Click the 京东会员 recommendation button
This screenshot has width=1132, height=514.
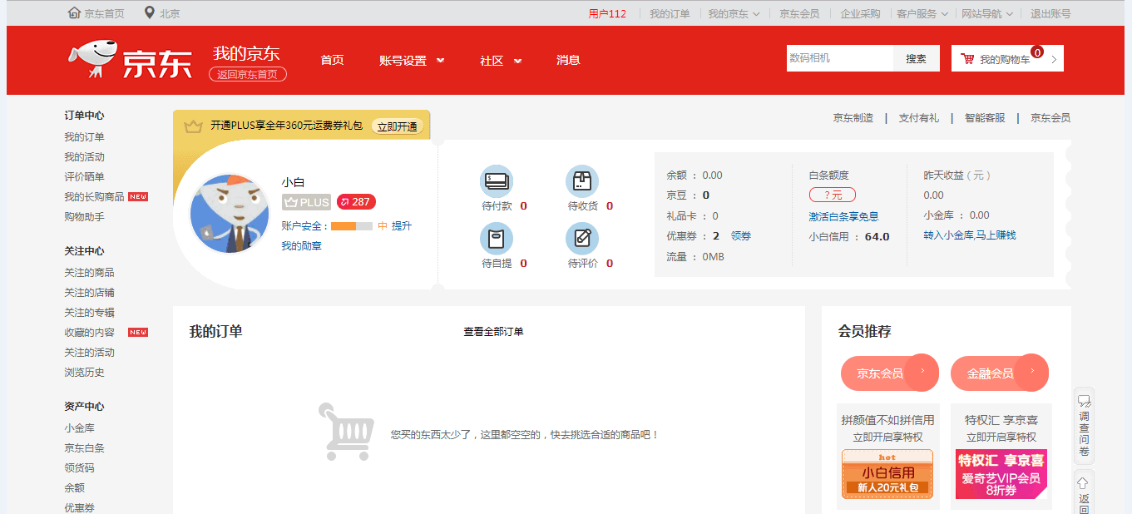[889, 373]
